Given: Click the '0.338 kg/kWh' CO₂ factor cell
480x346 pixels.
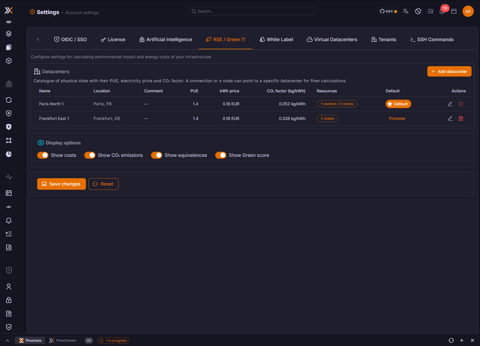Looking at the screenshot, I should point(292,119).
